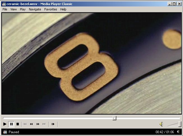Skip to previous track icon
The width and height of the screenshot is (183, 136).
25,124
